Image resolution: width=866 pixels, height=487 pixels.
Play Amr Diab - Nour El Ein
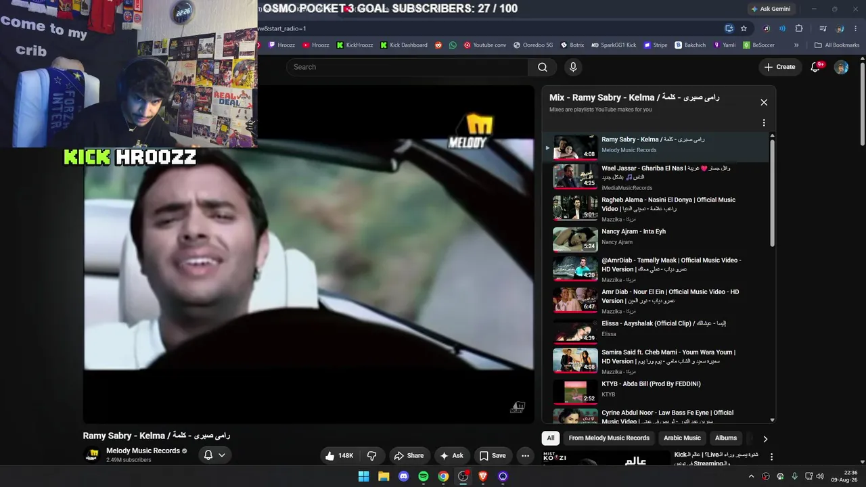[x=656, y=301]
